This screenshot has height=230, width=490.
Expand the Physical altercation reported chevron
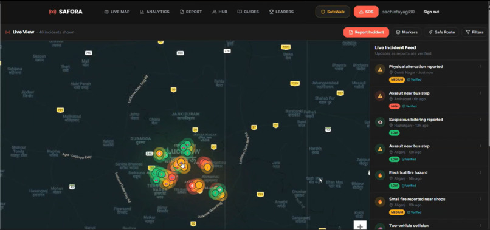point(480,66)
